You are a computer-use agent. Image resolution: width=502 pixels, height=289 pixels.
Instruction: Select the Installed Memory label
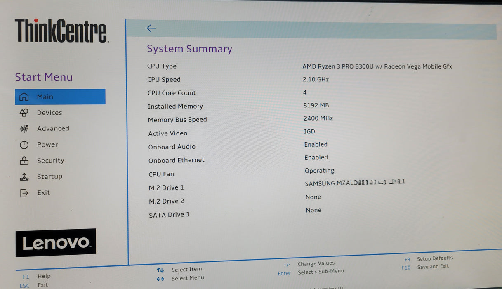pos(175,106)
